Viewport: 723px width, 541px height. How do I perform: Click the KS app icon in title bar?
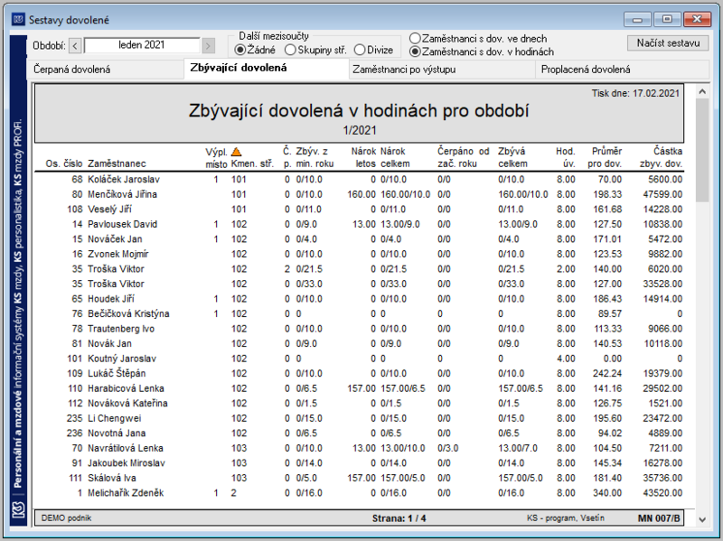18,20
